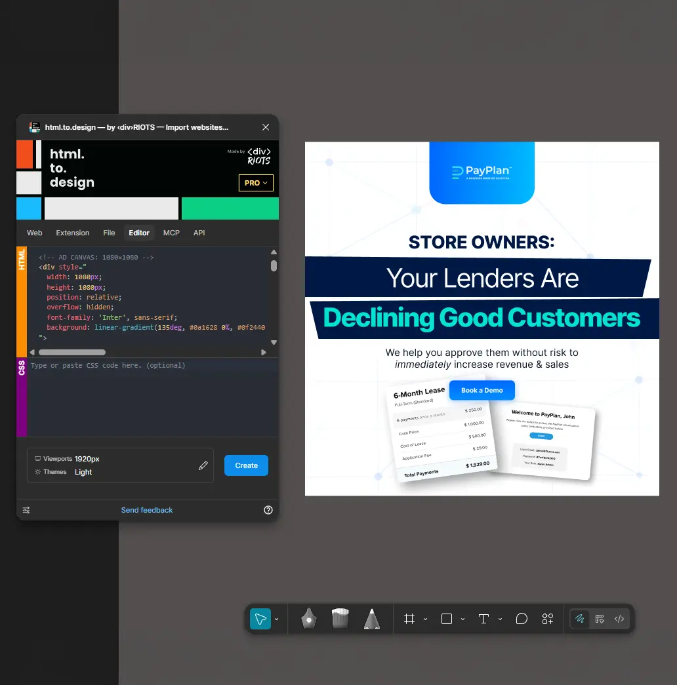This screenshot has height=685, width=677.
Task: Click the HTML editor scroll up arrow
Action: pos(274,252)
